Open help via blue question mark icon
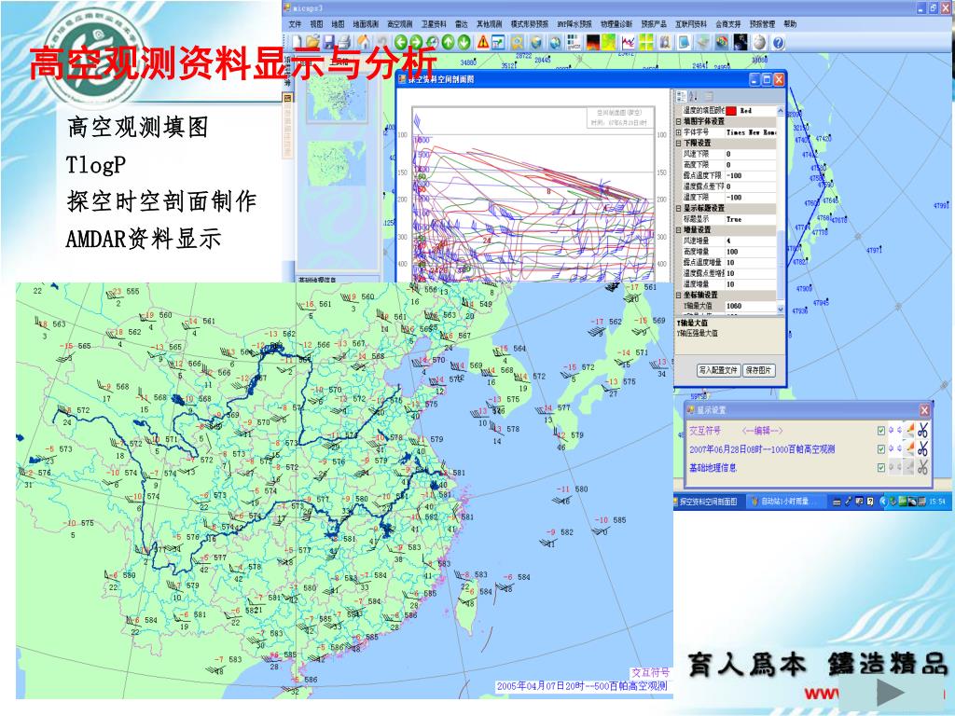 coord(779,42)
